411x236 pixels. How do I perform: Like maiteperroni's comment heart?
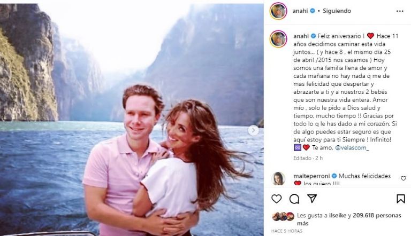coord(404,178)
